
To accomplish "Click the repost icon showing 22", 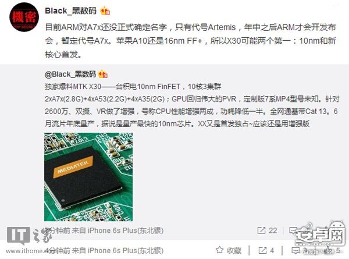I will 261,230.
